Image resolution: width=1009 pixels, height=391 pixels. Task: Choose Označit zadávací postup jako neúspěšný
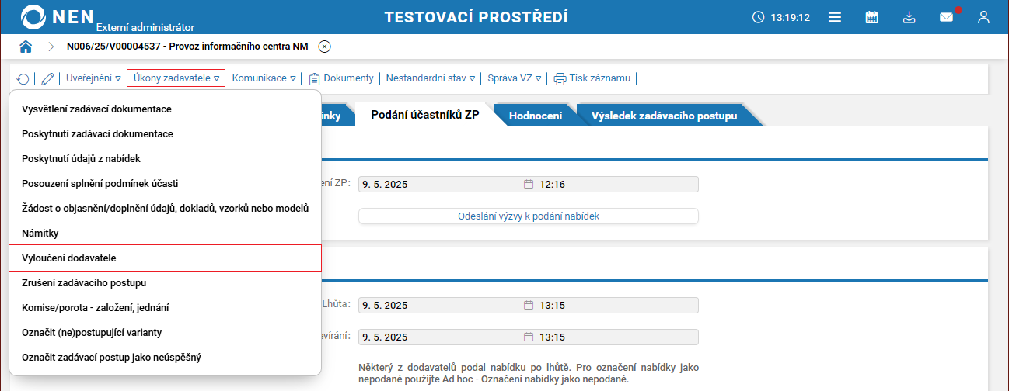coord(165,357)
